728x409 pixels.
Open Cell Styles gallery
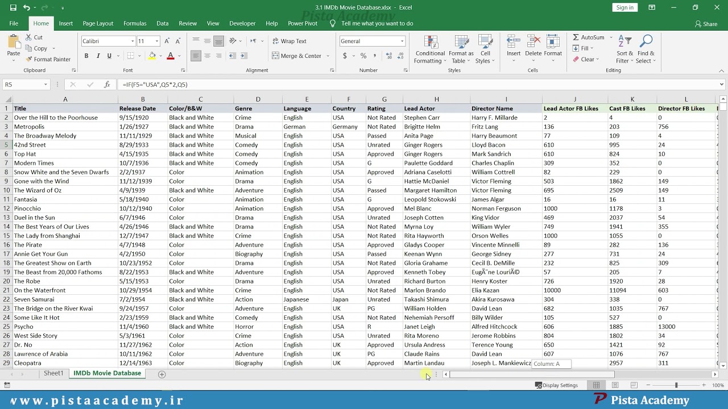[x=485, y=50]
